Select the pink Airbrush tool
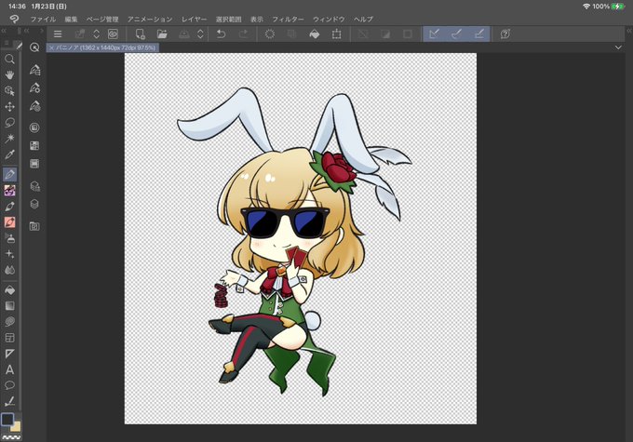The width and height of the screenshot is (633, 442). click(9, 222)
